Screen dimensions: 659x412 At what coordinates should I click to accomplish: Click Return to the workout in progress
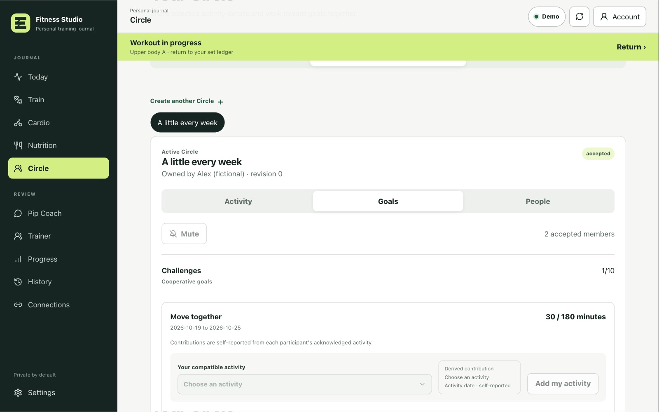tap(631, 47)
